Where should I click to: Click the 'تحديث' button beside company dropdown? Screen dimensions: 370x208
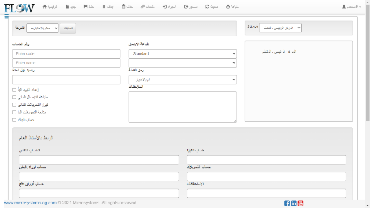click(x=68, y=28)
